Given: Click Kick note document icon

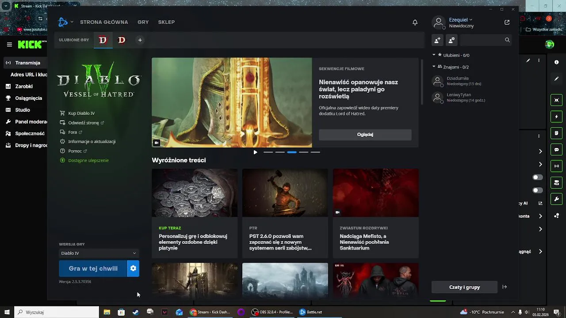Looking at the screenshot, I should (557, 133).
